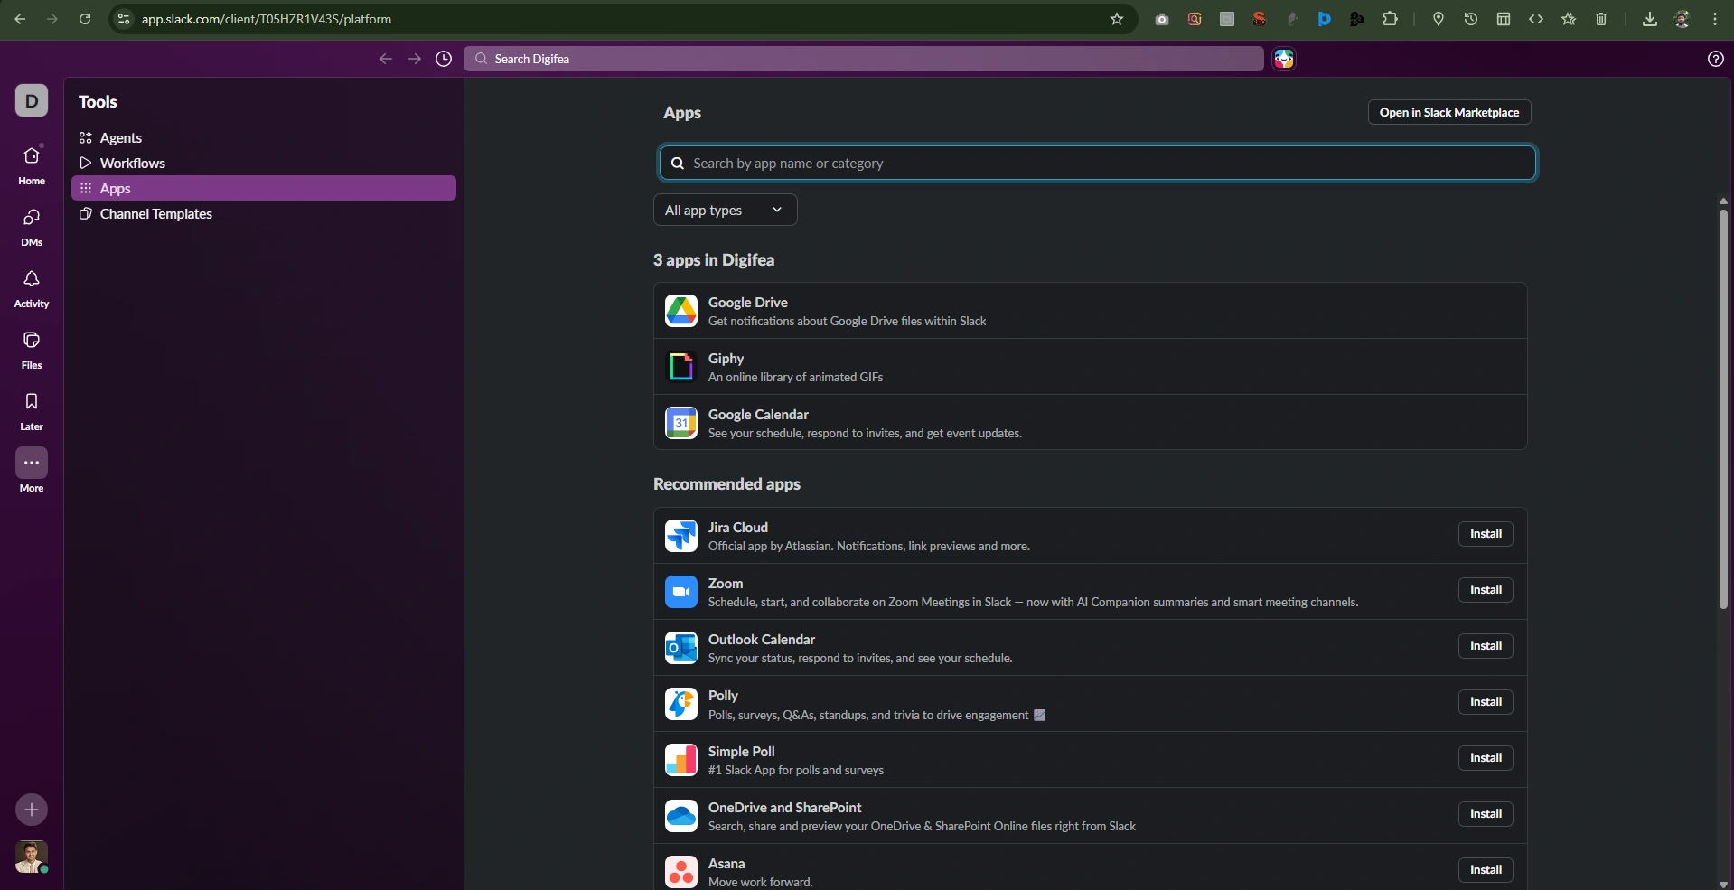Open the Slack help question mark
Image resolution: width=1734 pixels, height=890 pixels.
(x=1716, y=59)
